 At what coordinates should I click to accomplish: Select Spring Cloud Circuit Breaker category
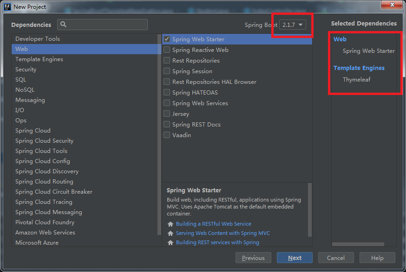[x=85, y=192]
